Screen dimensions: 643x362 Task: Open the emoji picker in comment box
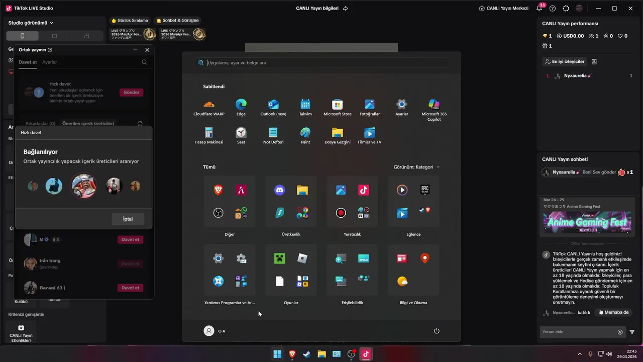tap(620, 332)
